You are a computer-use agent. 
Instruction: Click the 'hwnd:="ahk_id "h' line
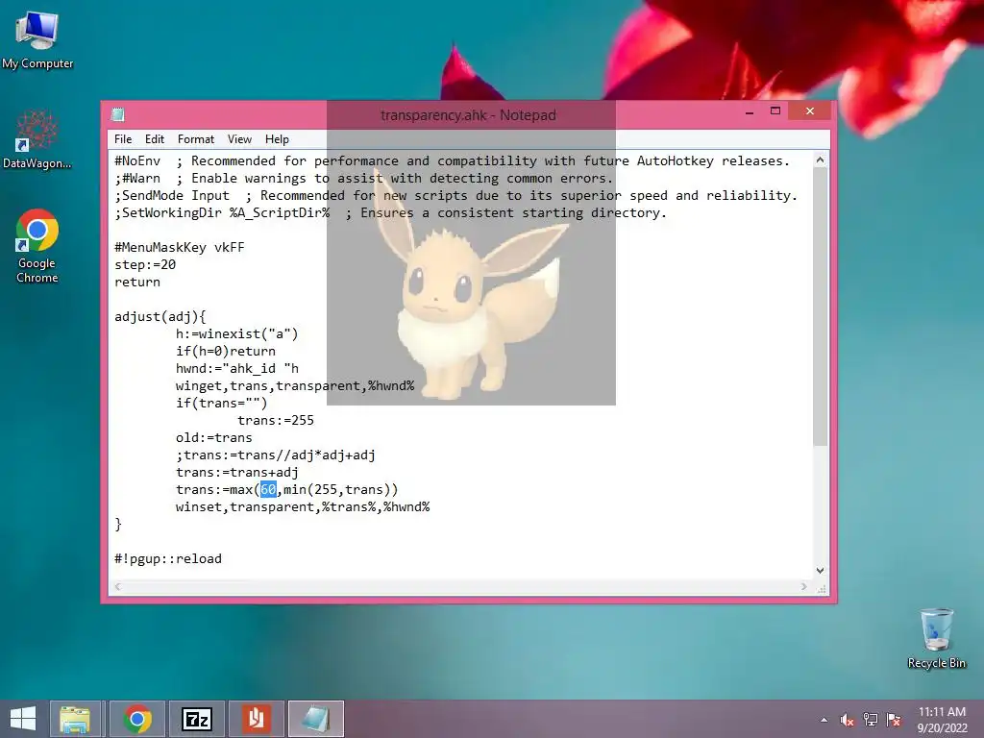pos(237,368)
